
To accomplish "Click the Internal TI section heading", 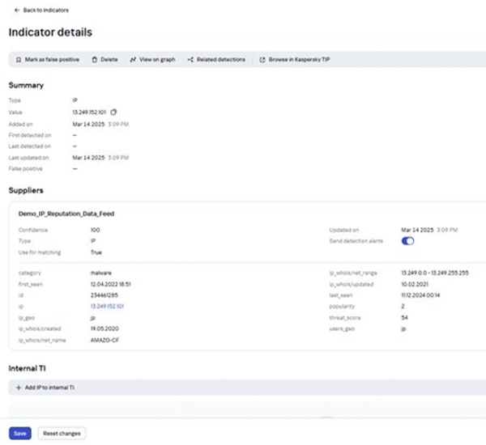I will 27,368.
